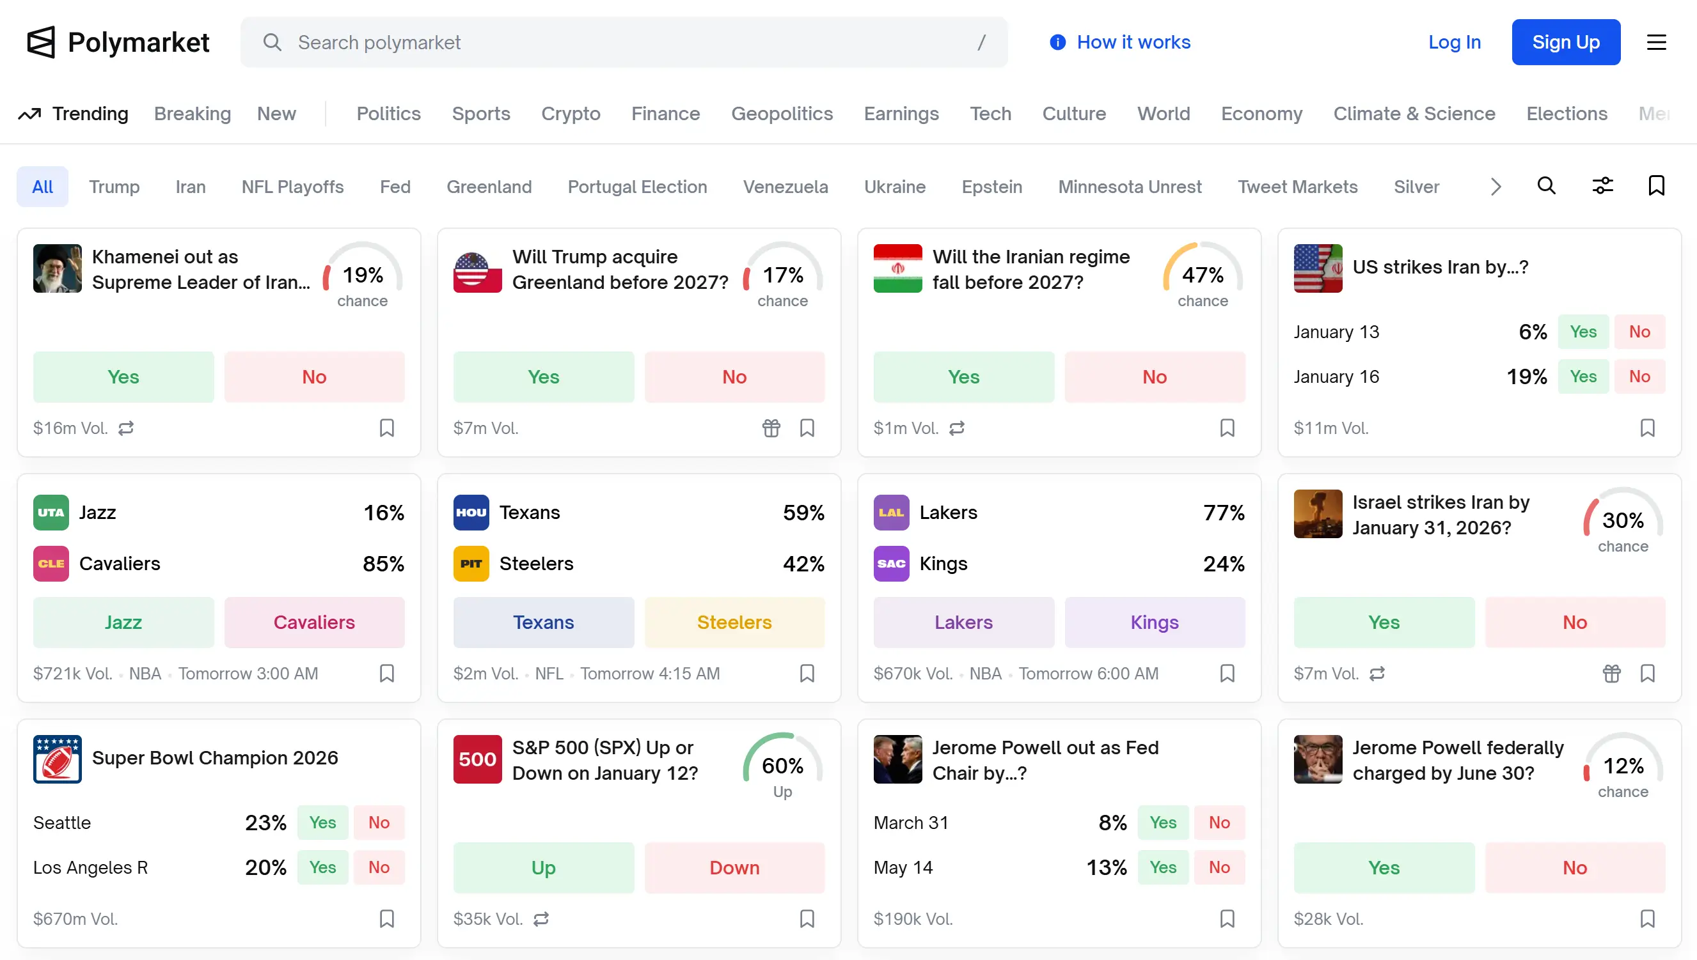1697x960 pixels.
Task: Open the search icon beside filter tags
Action: coord(1547,186)
